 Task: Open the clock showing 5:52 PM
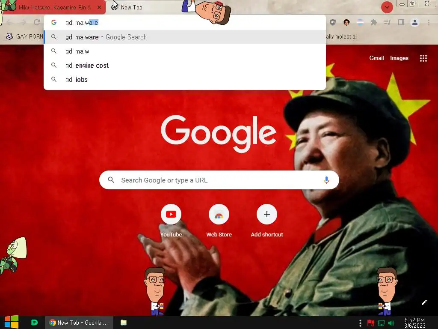[x=414, y=323]
